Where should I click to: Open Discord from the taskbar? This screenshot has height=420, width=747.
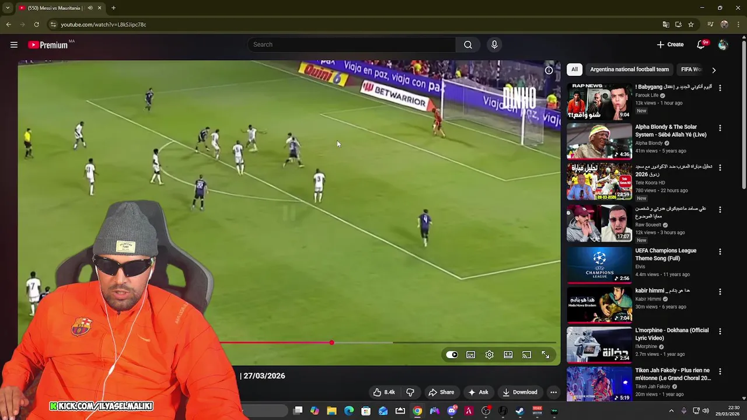(452, 411)
